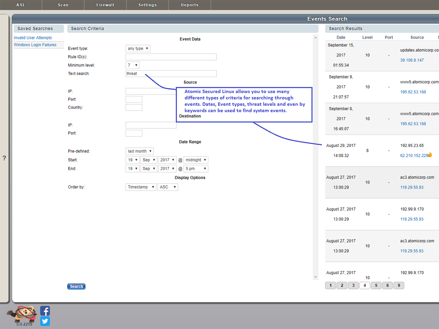This screenshot has width=439, height=329.
Task: Go to results page 3
Action: point(353,285)
